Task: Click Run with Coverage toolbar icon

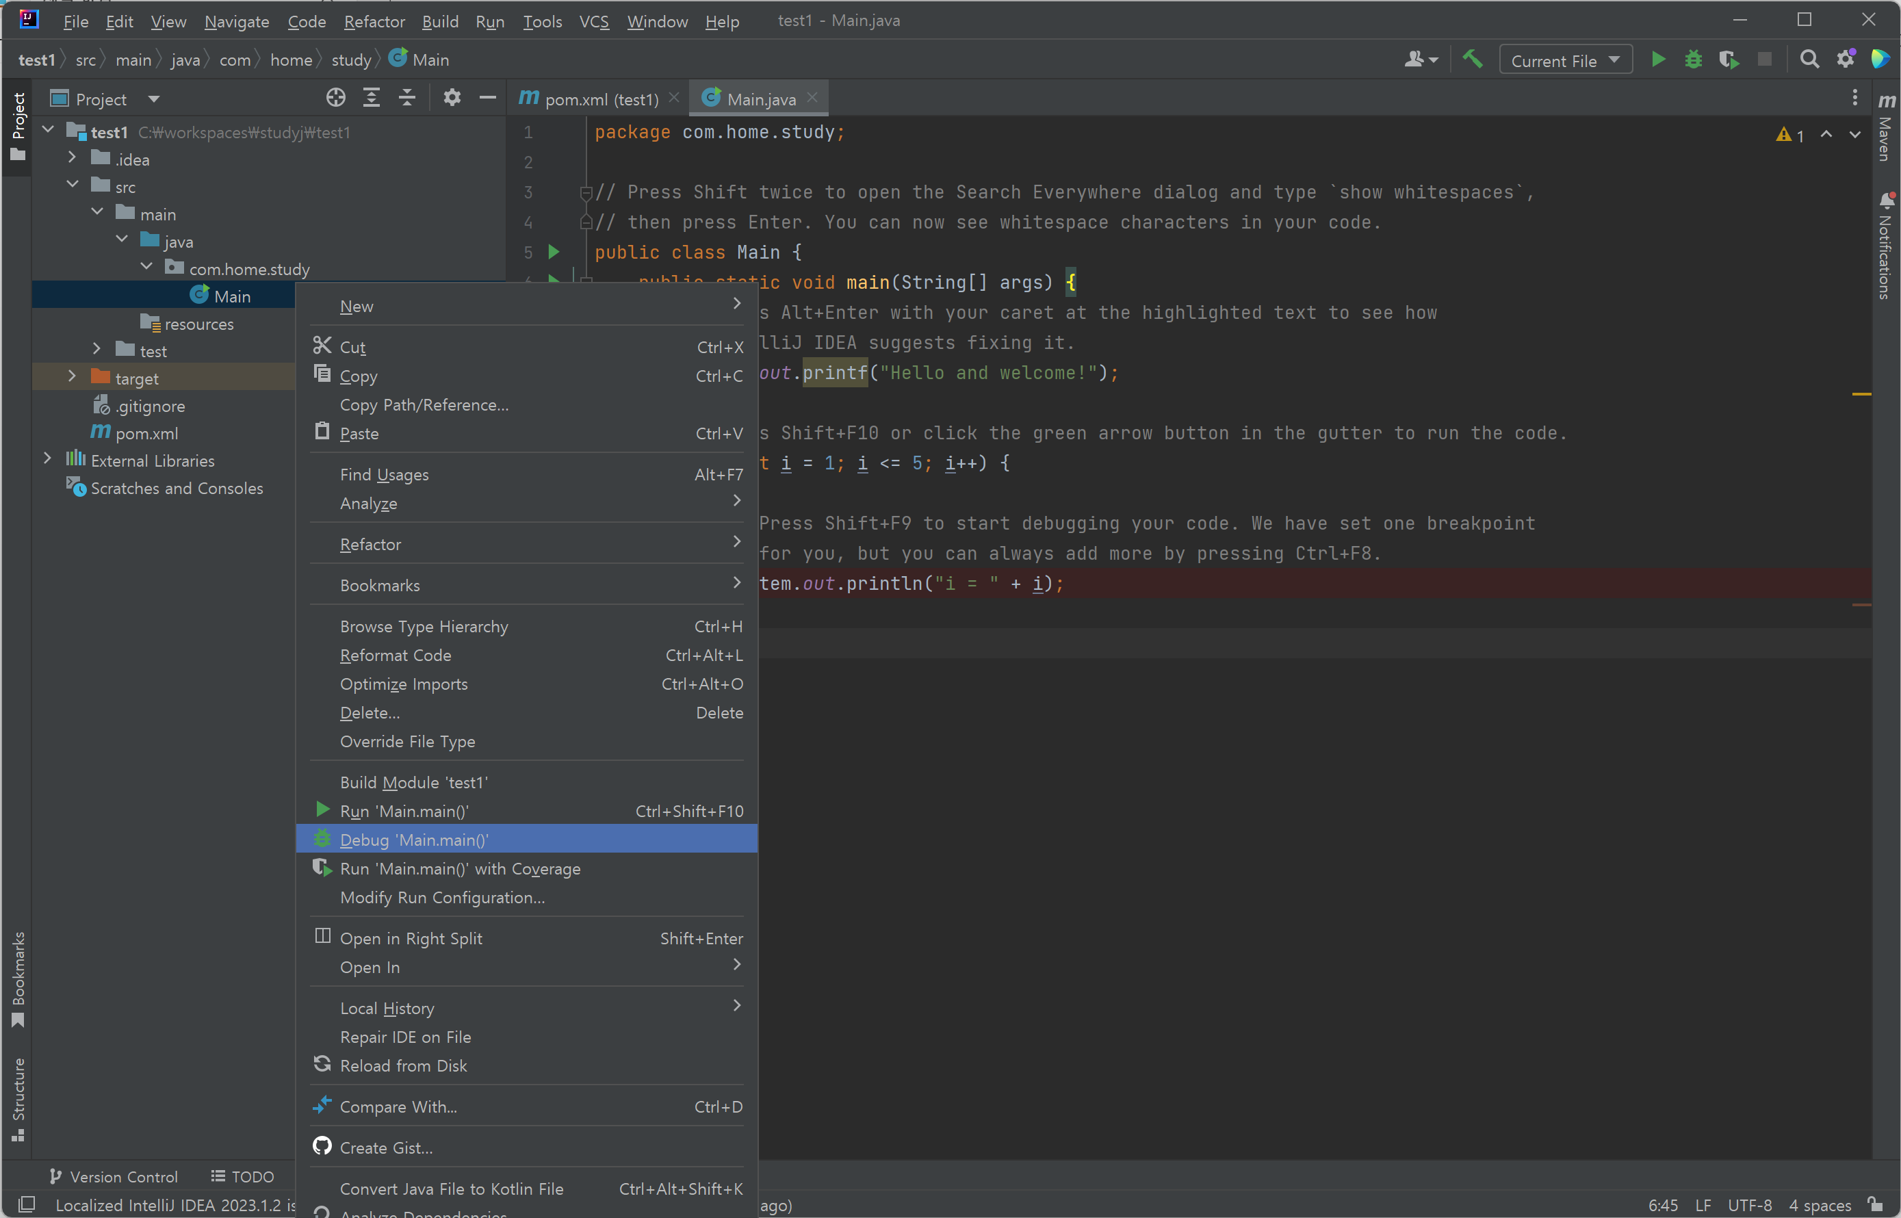Action: [x=1728, y=60]
